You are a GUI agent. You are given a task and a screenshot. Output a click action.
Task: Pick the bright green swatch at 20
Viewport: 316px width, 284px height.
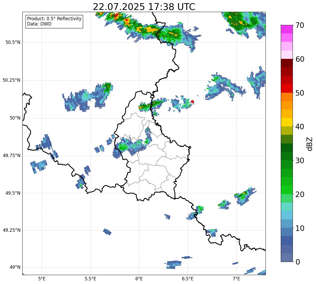tap(287, 190)
